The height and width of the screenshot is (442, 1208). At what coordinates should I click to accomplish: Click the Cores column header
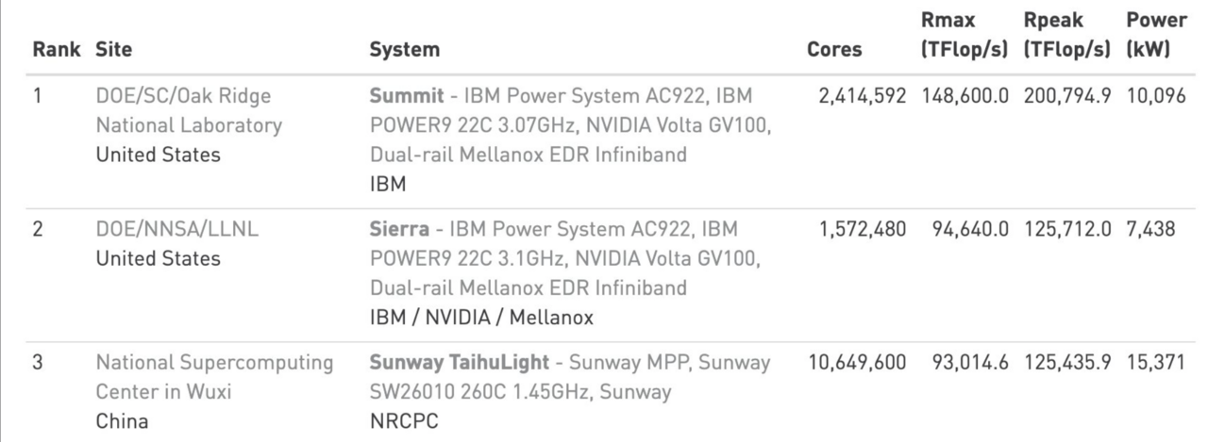(834, 50)
